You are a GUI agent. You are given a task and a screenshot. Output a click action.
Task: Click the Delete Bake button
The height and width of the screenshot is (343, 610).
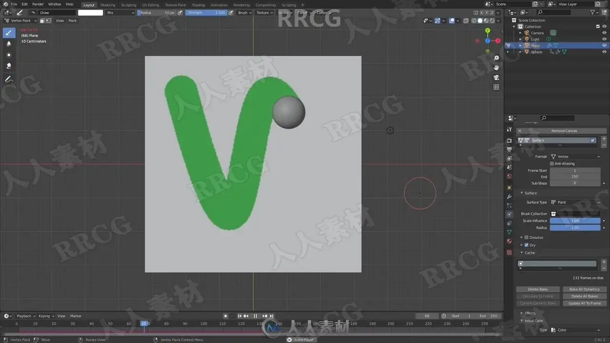pos(538,289)
